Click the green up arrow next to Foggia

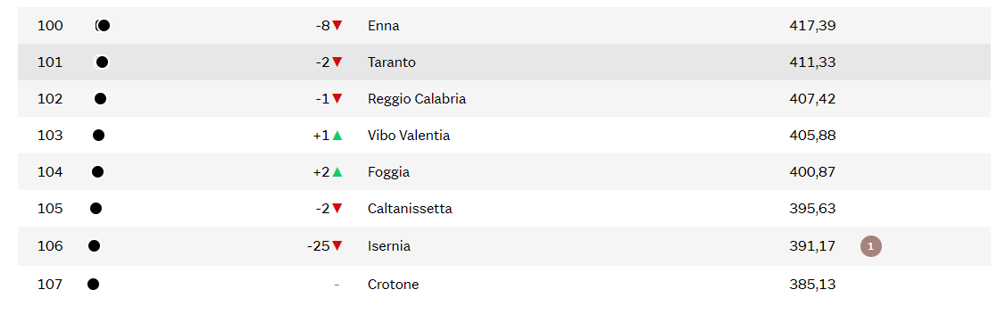[337, 171]
